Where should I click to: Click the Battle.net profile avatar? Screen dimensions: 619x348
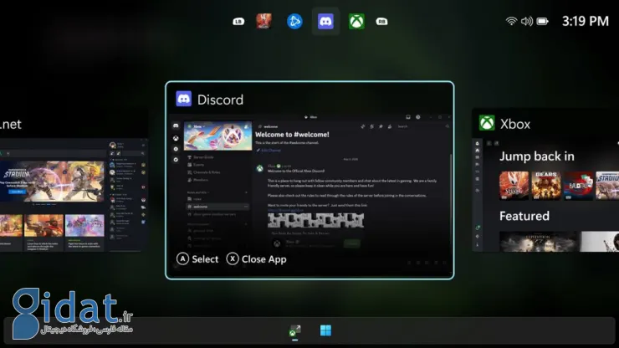tap(113, 146)
